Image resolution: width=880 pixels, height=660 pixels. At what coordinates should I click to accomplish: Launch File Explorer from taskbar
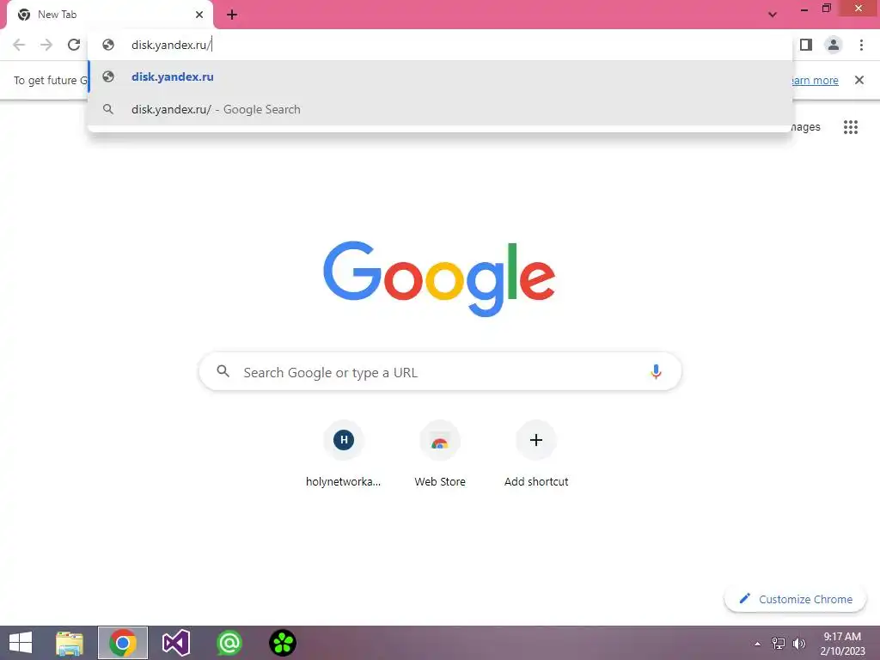(70, 643)
